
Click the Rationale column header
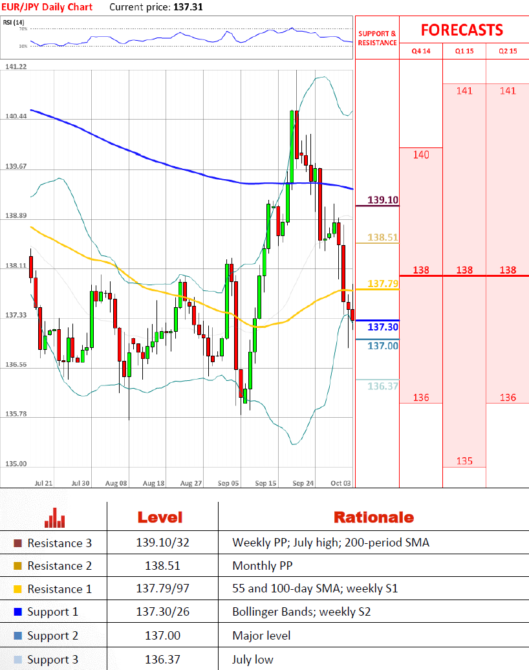374,517
